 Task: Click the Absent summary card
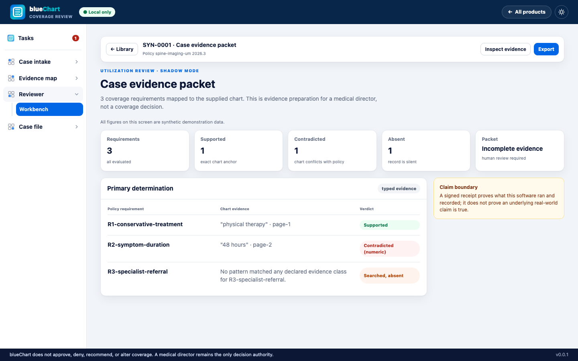click(426, 151)
